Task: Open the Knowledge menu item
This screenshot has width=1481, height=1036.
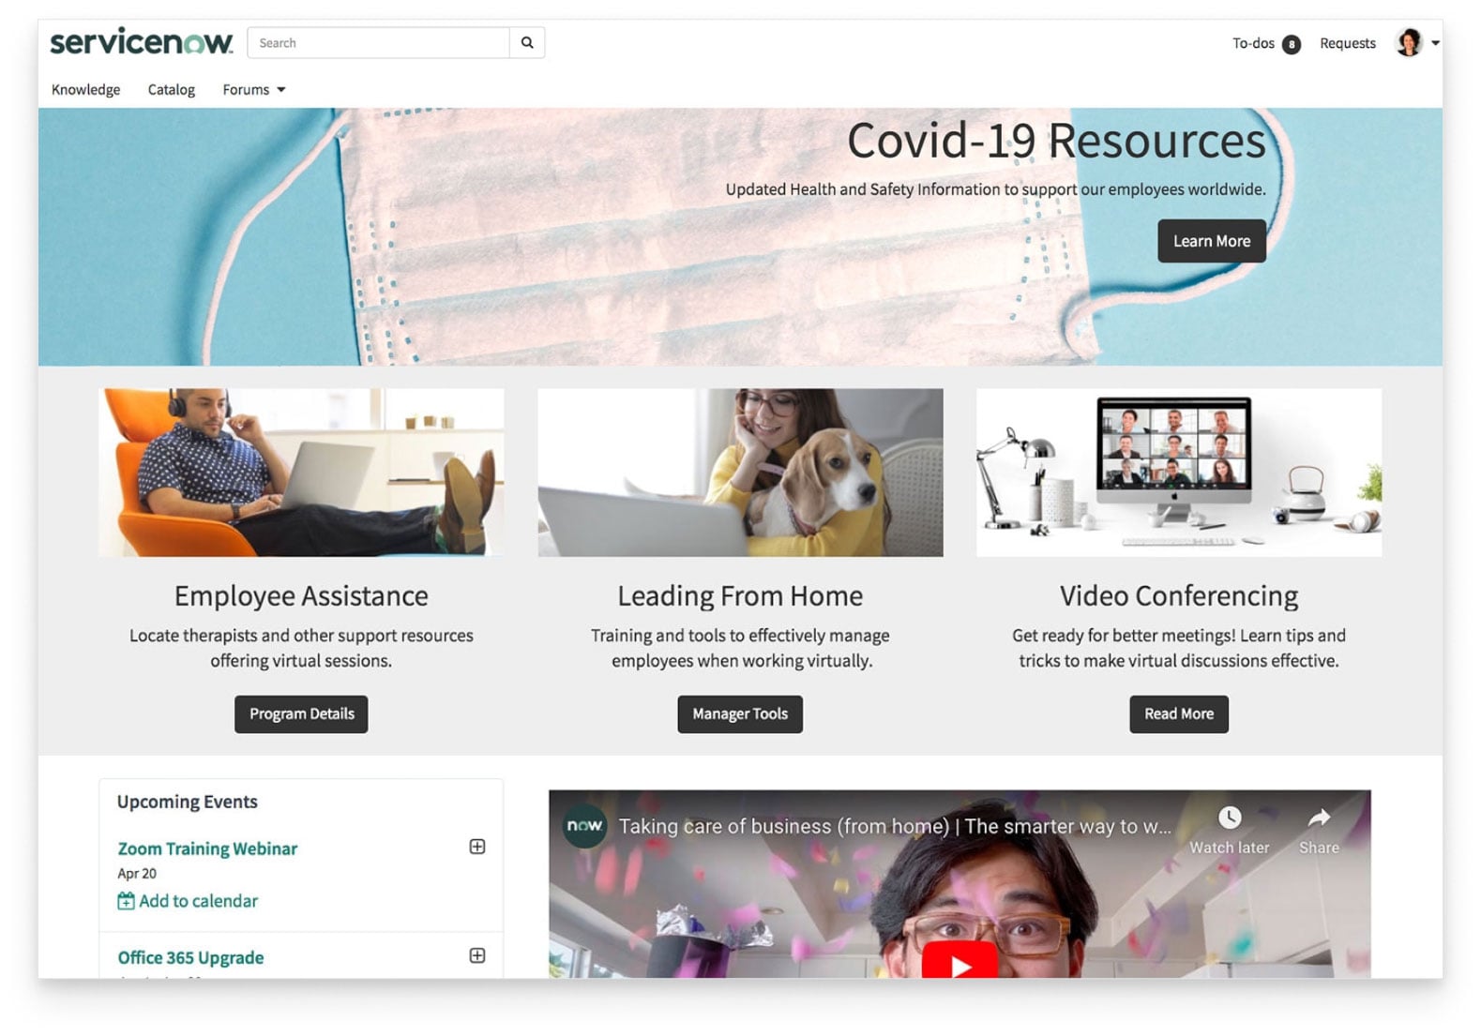Action: 86,90
